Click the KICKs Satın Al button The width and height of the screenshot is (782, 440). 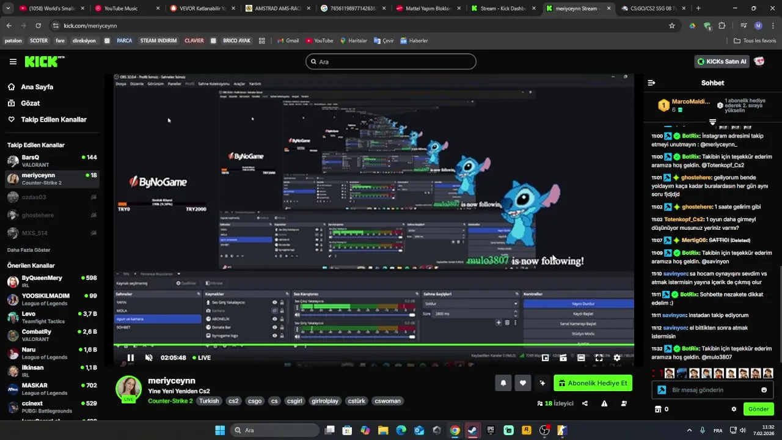pos(722,62)
